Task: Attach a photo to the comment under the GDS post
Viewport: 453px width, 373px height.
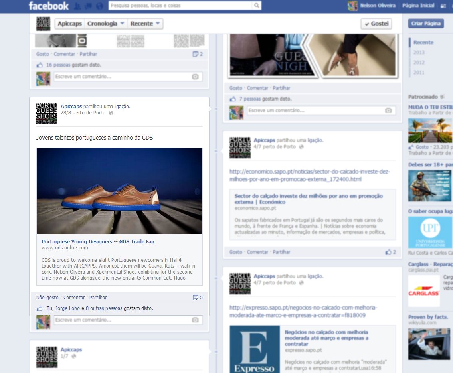Action: 195,320
